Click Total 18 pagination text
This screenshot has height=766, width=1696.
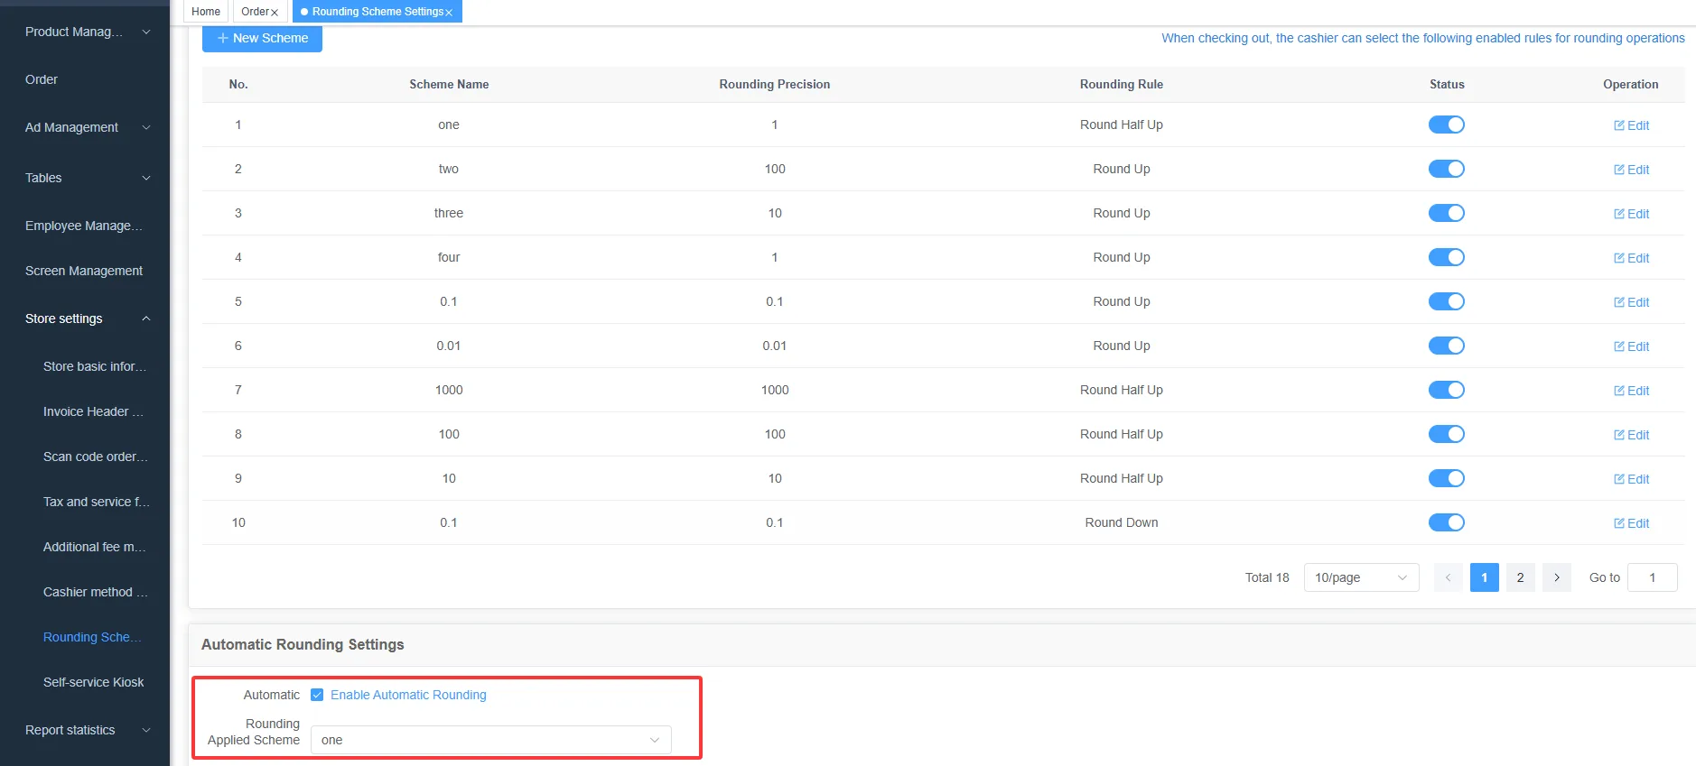1267,577
